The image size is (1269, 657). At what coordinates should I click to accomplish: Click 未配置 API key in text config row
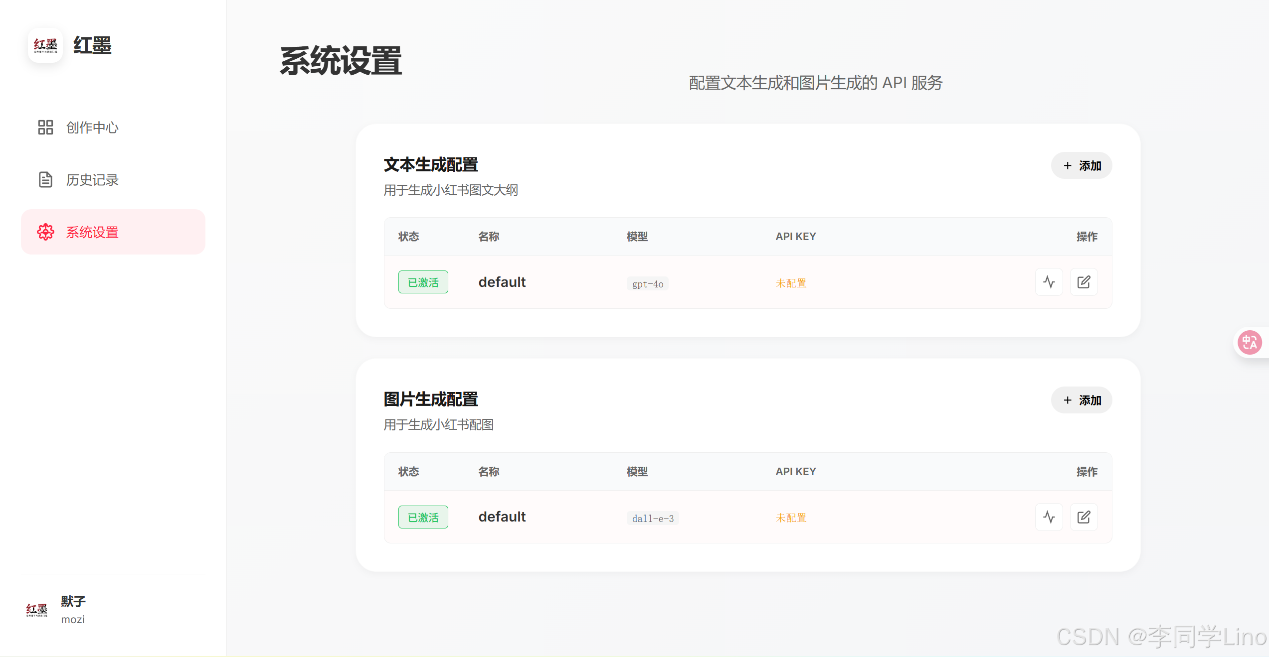click(791, 283)
